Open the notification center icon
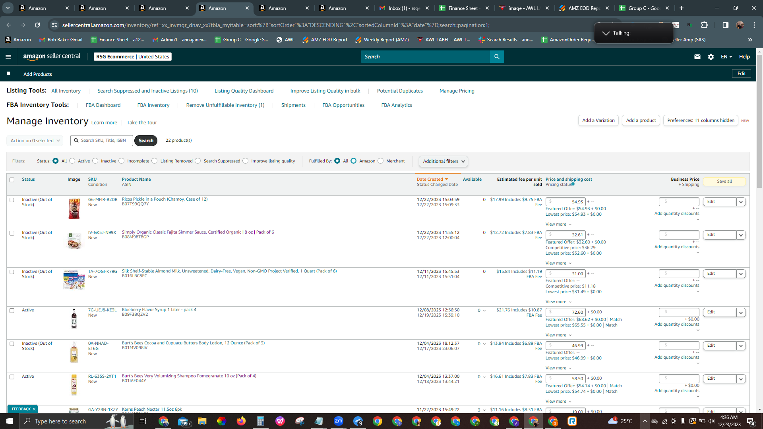763x429 pixels. pyautogui.click(x=751, y=421)
